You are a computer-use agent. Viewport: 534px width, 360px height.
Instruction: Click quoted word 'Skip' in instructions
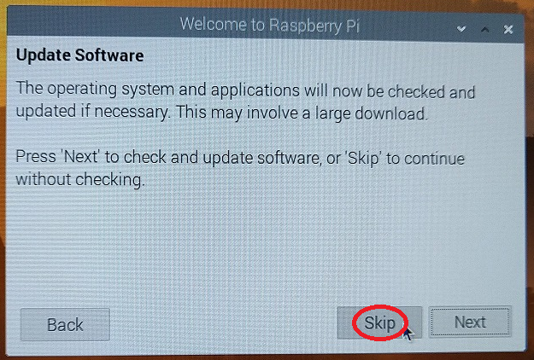coord(363,159)
